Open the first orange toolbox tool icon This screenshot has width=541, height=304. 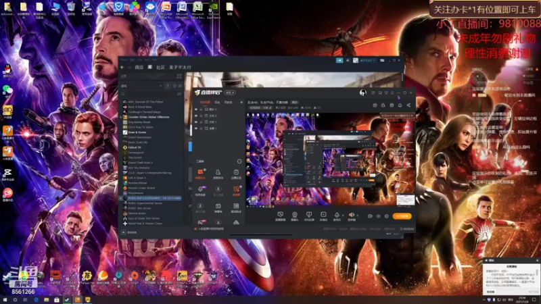pos(200,174)
